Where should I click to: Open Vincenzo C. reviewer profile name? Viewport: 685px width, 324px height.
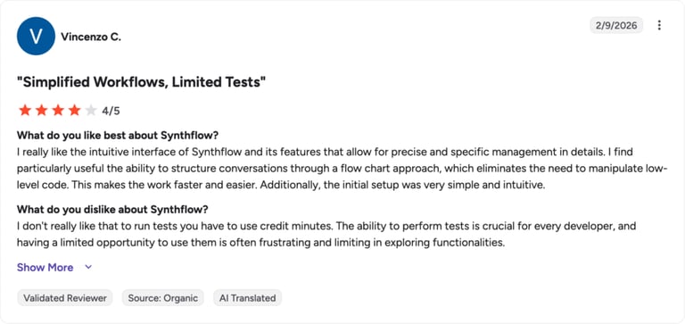click(91, 37)
